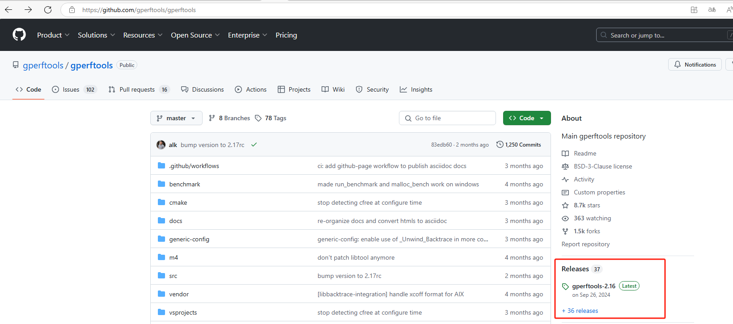Open the Releases heading link

[x=575, y=269]
